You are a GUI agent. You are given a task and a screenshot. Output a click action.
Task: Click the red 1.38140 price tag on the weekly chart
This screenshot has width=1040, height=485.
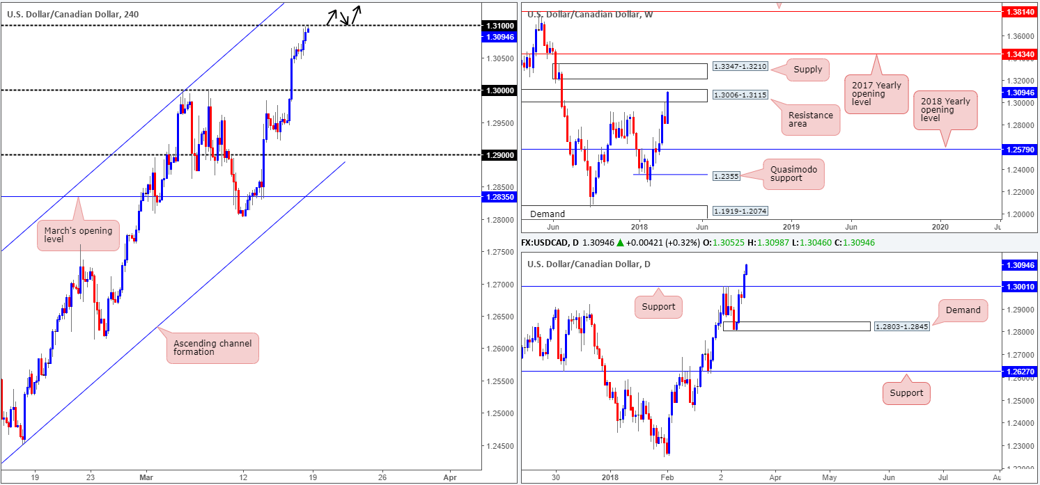1019,12
